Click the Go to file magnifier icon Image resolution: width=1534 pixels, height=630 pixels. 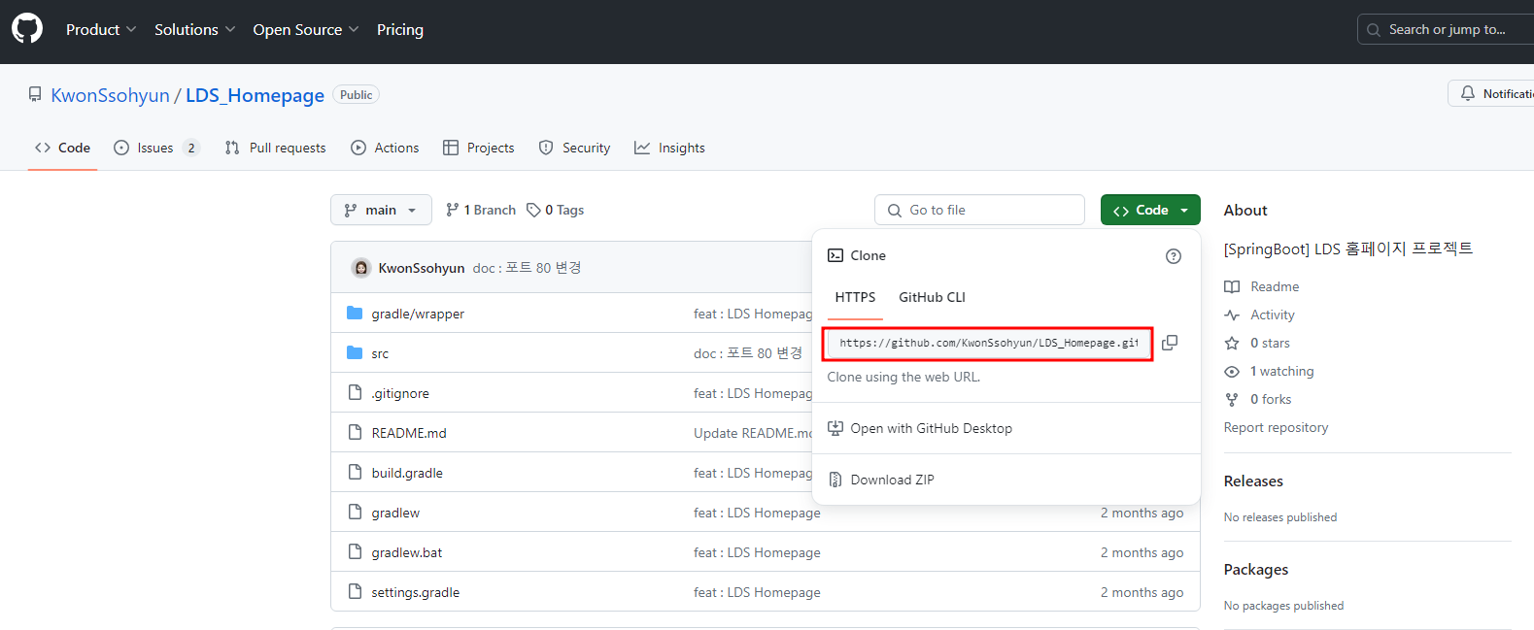point(895,210)
